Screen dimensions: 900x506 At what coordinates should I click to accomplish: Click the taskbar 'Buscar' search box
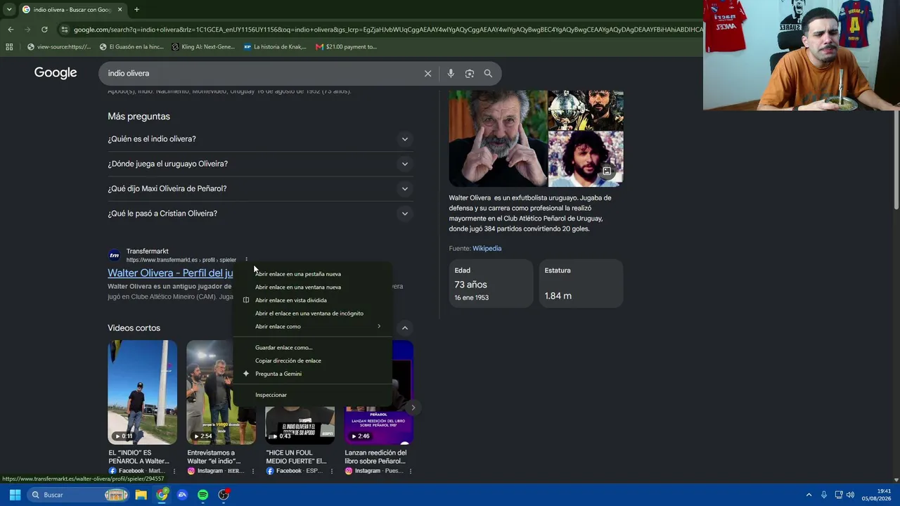78,495
